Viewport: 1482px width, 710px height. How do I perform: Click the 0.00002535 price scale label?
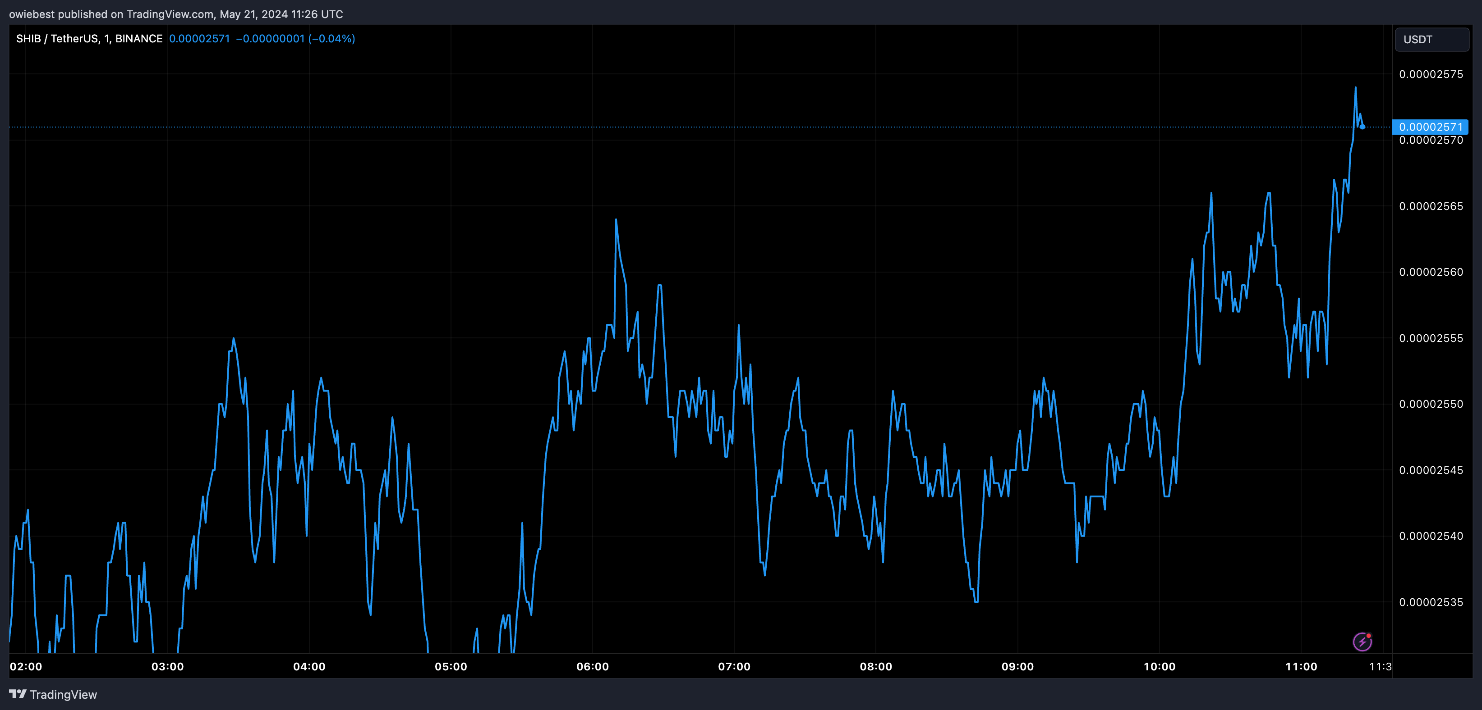pos(1430,602)
